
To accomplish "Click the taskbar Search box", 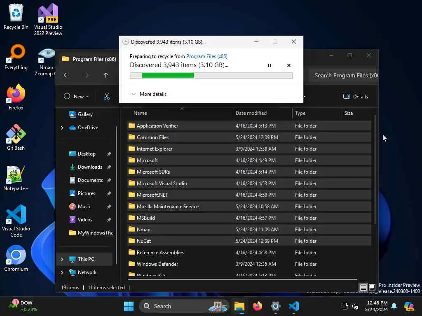I will [184, 306].
